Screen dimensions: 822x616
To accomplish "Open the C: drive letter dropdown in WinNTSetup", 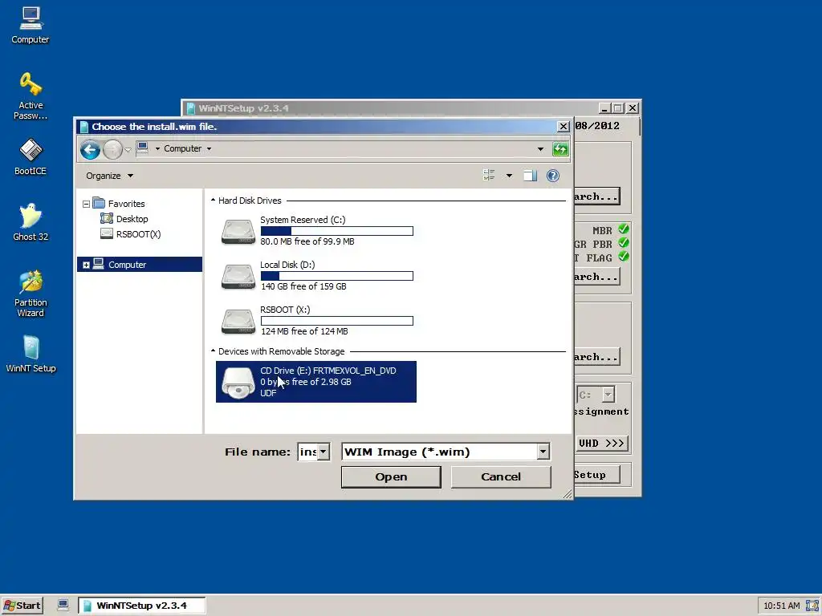I will [608, 395].
